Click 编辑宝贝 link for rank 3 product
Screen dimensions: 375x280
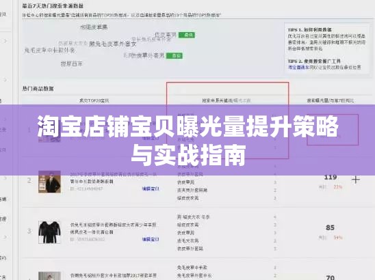coord(151,239)
